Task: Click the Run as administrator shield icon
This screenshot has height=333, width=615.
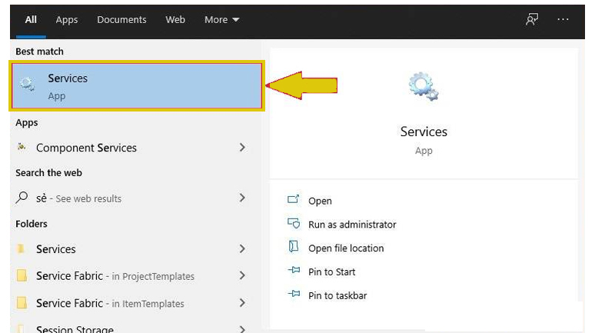Action: [294, 224]
